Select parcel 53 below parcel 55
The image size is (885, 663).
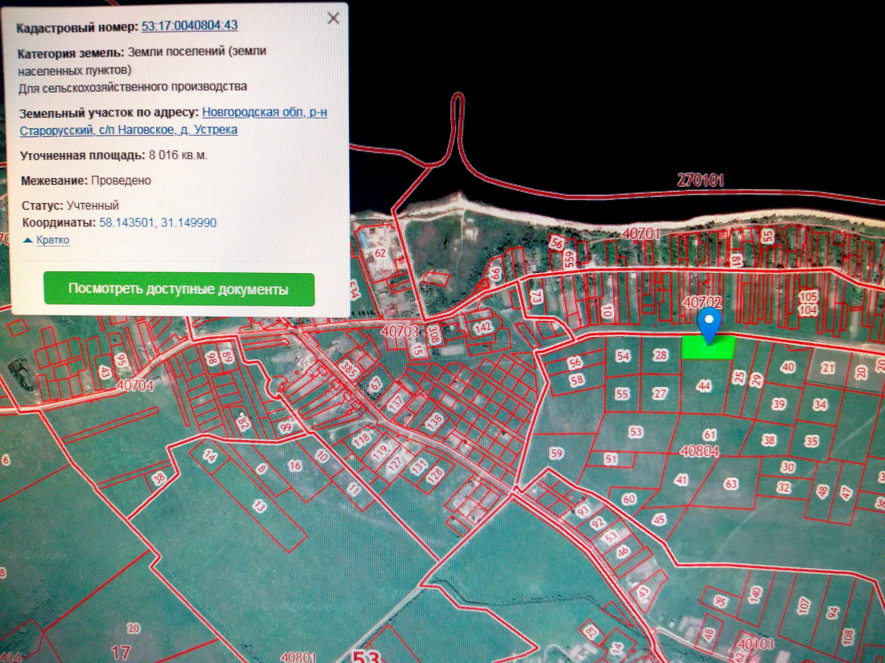click(636, 432)
